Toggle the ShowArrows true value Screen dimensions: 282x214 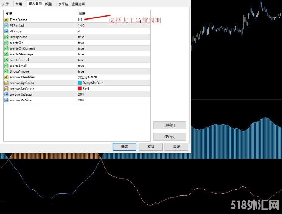pos(81,71)
